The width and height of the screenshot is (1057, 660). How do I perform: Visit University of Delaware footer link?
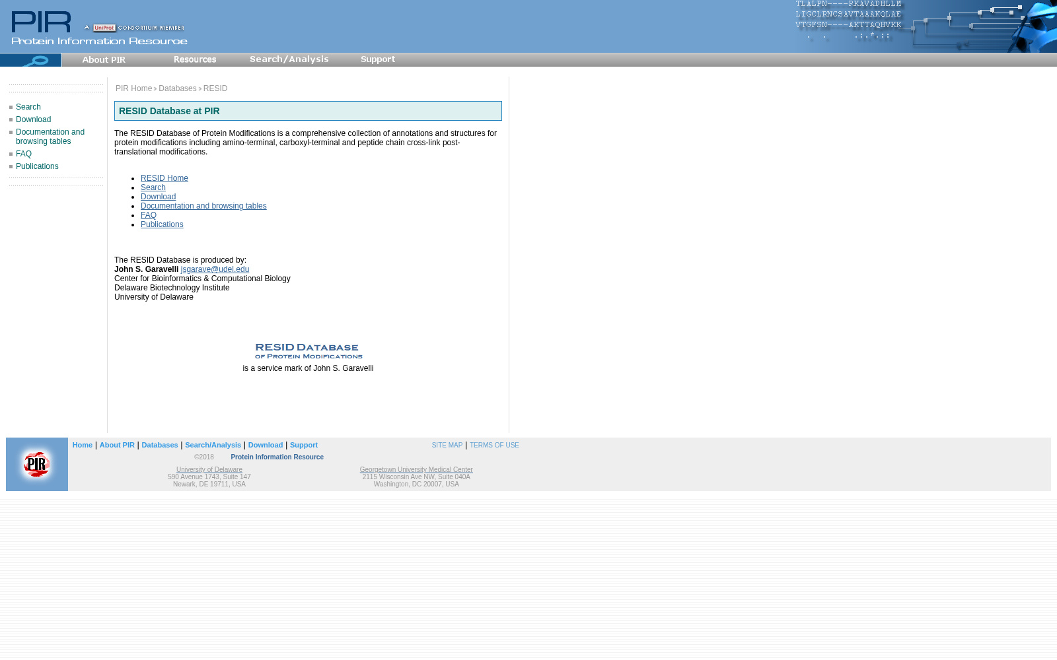[x=209, y=470]
